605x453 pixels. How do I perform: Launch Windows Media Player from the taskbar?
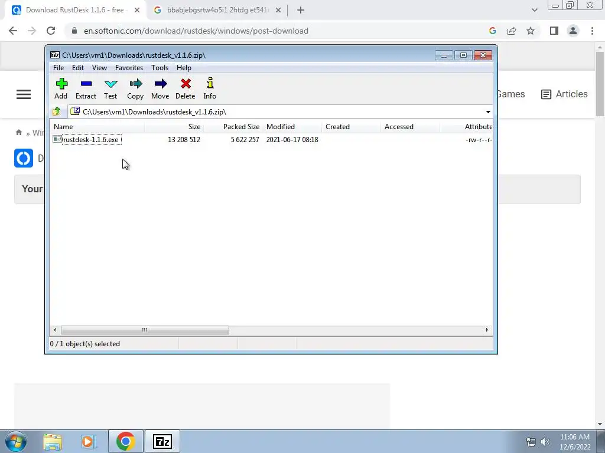[87, 441]
